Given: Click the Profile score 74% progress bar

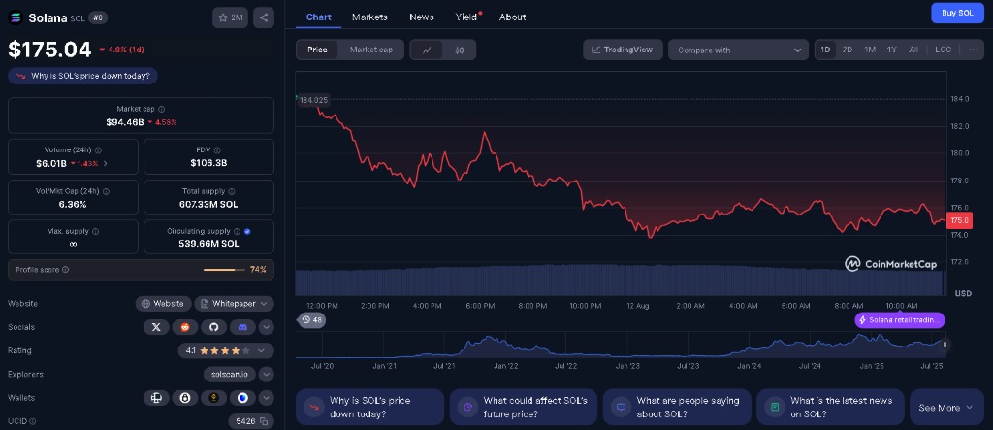Looking at the screenshot, I should point(224,270).
